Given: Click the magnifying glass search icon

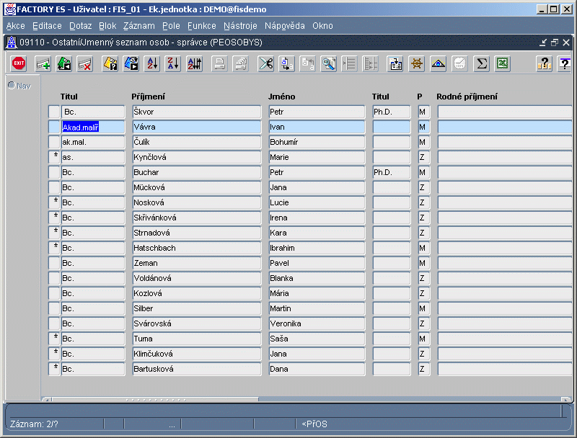Looking at the screenshot, I should pos(329,63).
